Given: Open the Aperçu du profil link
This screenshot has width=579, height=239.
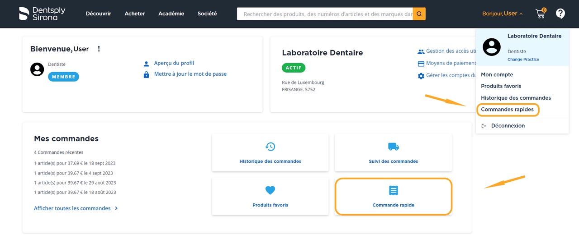Looking at the screenshot, I should (x=174, y=63).
